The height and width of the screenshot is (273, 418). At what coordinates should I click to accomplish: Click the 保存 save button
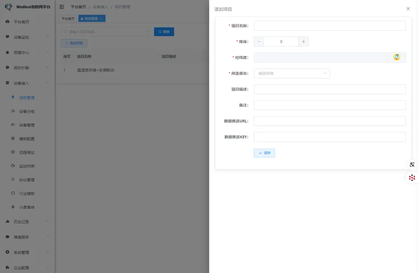pyautogui.click(x=264, y=153)
